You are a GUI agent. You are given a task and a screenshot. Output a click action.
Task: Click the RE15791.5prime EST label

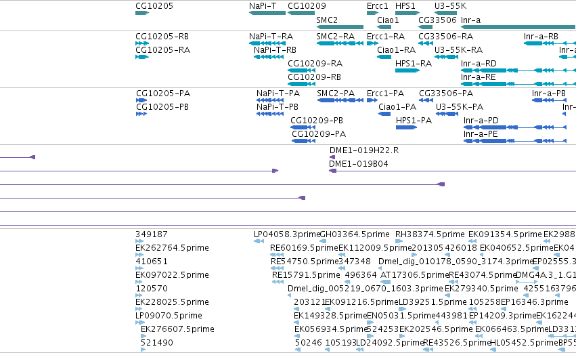point(306,275)
